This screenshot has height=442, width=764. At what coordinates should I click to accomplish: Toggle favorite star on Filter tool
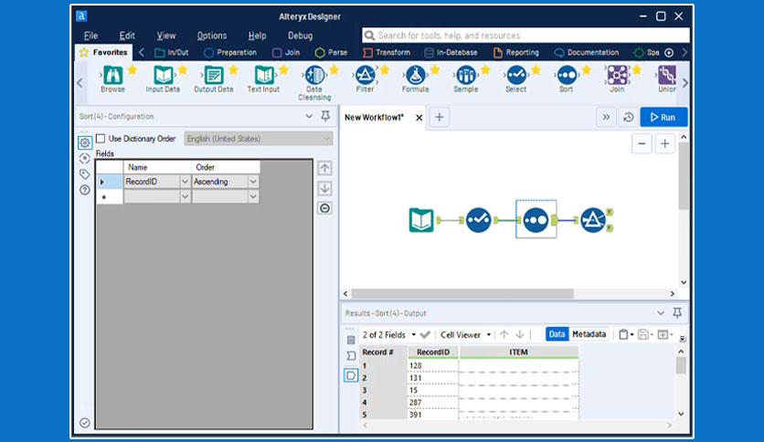point(385,70)
